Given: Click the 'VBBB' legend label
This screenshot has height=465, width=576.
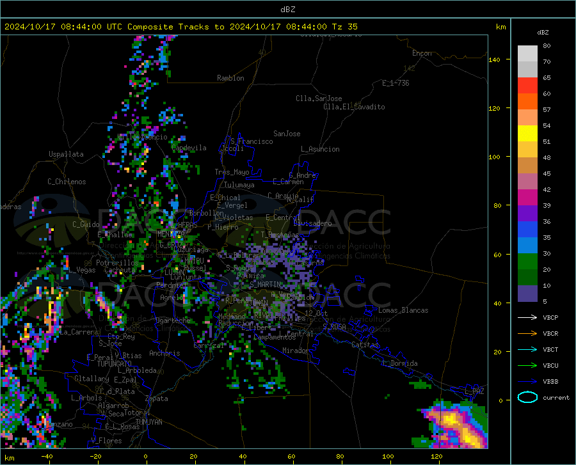Looking at the screenshot, I should 550,382.
